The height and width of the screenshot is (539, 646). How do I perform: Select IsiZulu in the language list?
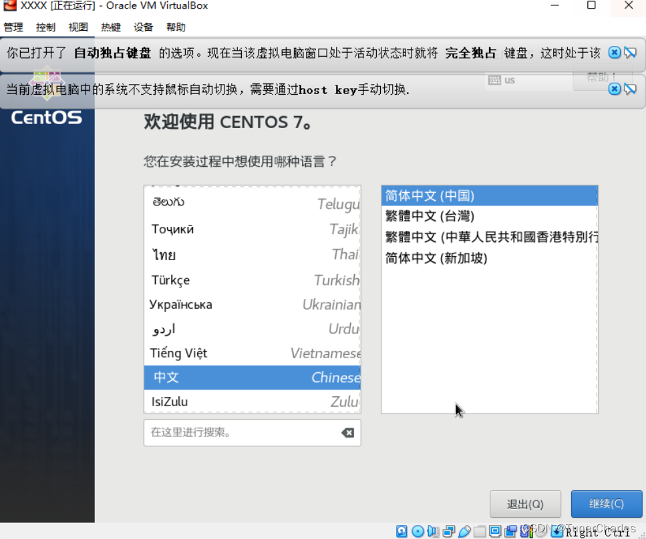tap(252, 402)
